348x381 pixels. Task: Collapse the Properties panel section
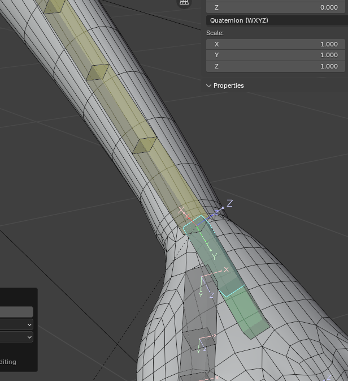pos(225,85)
